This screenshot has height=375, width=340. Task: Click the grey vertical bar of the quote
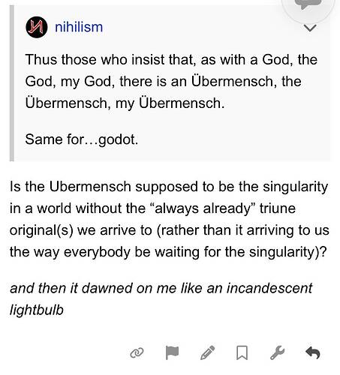click(12, 83)
